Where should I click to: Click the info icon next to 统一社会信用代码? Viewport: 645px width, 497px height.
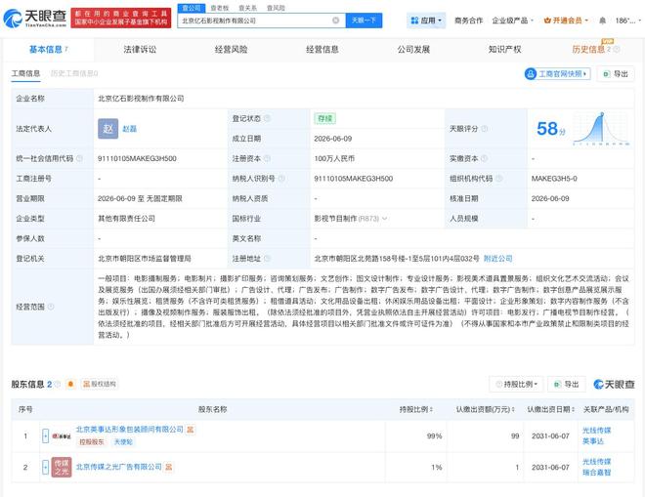click(79, 158)
